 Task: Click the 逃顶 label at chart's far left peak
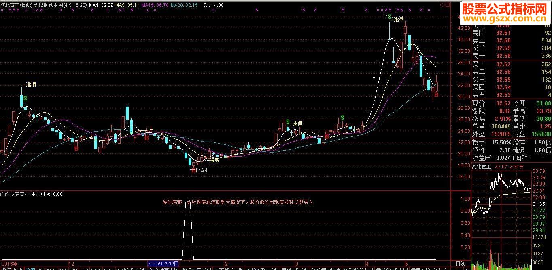(31, 85)
